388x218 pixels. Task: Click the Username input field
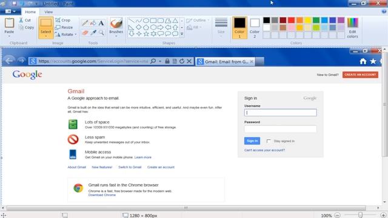coord(280,113)
